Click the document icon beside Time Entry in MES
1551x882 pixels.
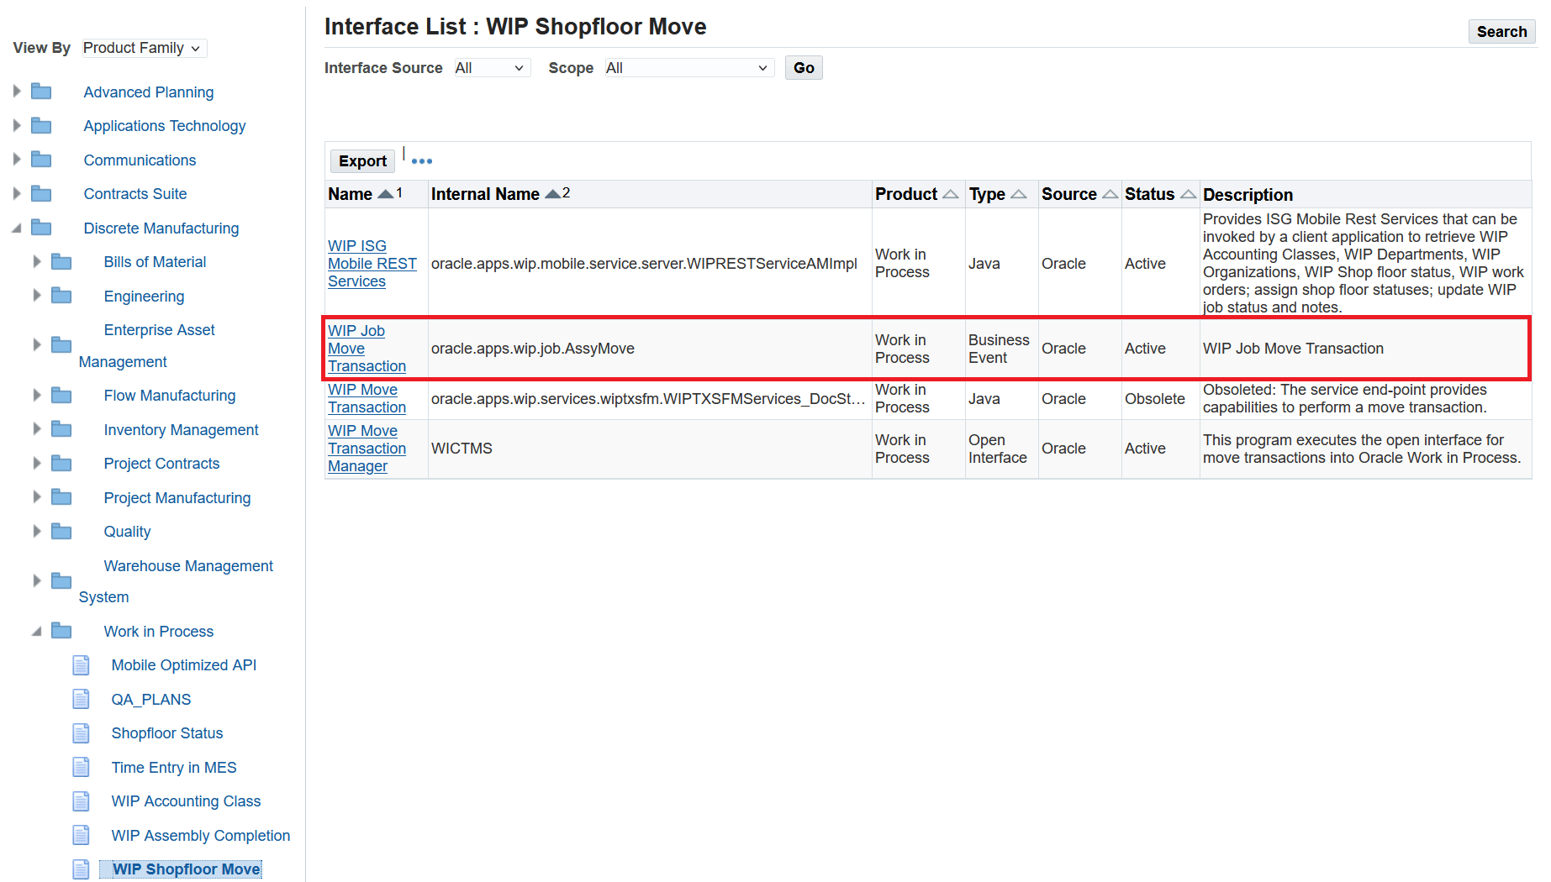(x=81, y=767)
